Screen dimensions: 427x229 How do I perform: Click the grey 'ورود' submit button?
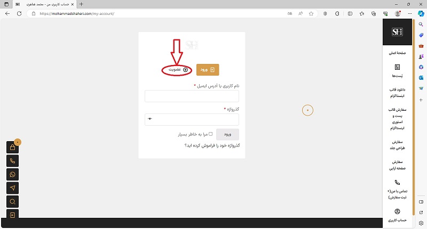point(227,134)
